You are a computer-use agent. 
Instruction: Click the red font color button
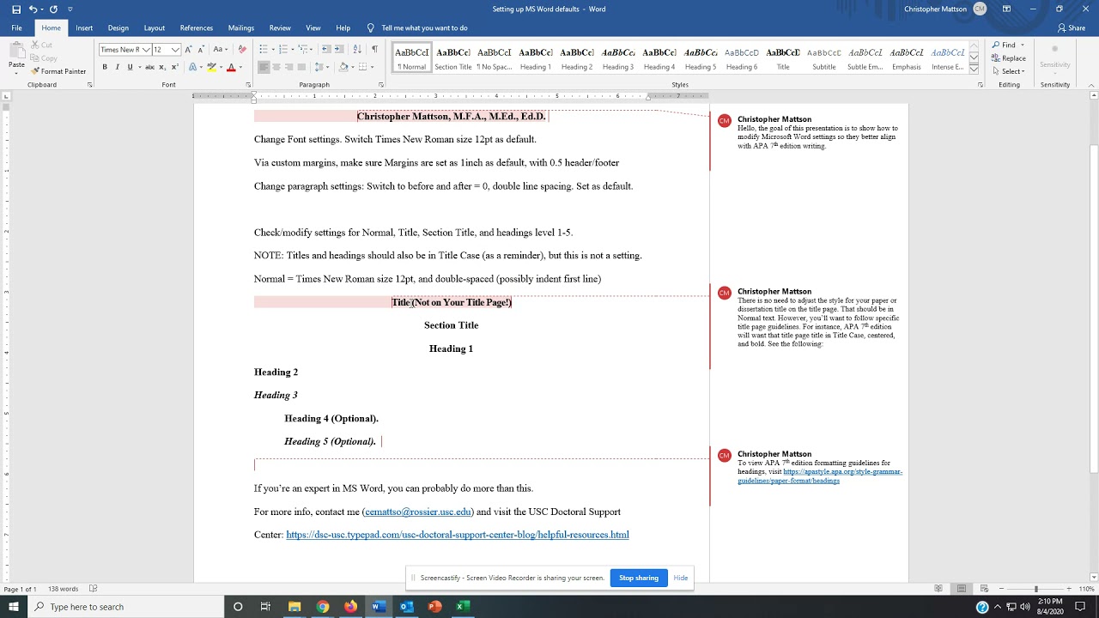230,67
